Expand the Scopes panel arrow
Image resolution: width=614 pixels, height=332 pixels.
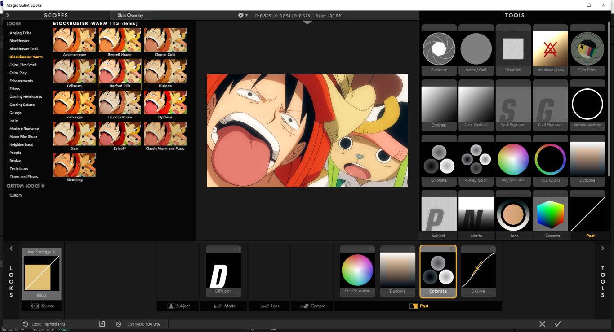coord(8,15)
